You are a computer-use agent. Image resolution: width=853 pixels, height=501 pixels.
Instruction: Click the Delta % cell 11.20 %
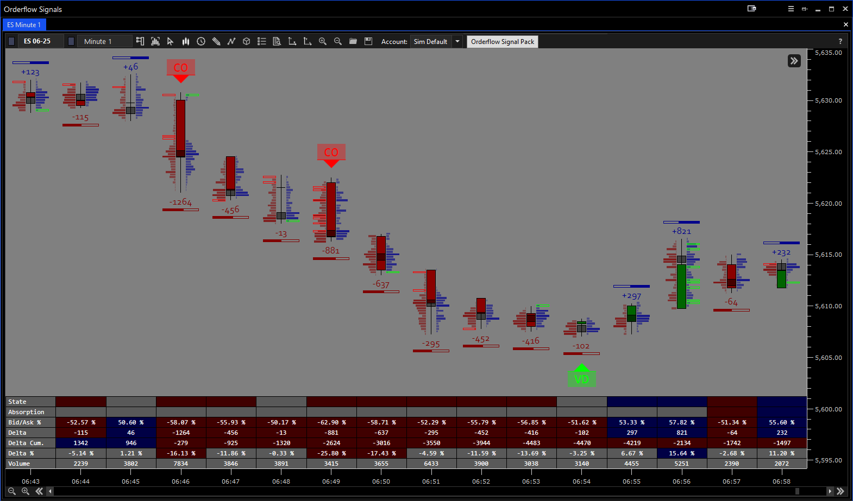click(x=782, y=453)
